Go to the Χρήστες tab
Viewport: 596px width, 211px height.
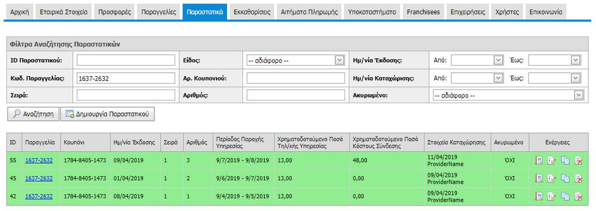tap(507, 12)
